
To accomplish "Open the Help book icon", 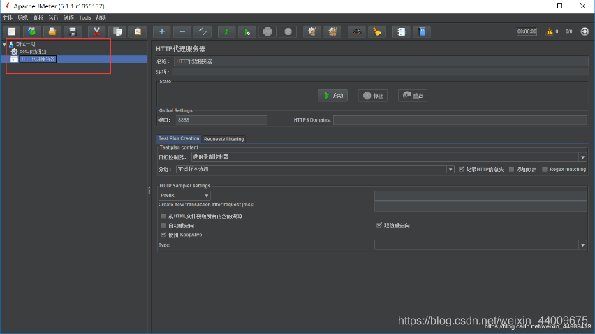I will 422,31.
